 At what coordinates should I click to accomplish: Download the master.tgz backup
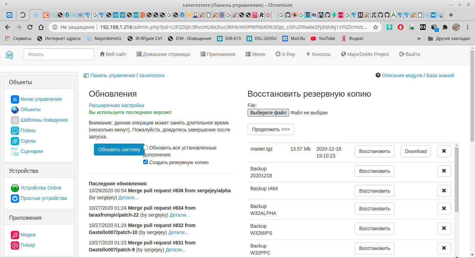[416, 151]
